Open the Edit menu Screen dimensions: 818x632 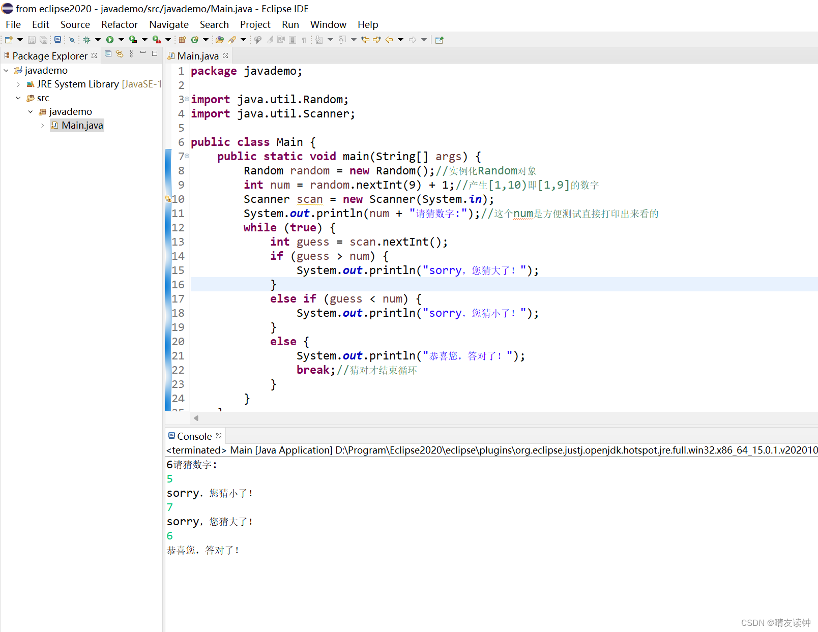tap(40, 24)
